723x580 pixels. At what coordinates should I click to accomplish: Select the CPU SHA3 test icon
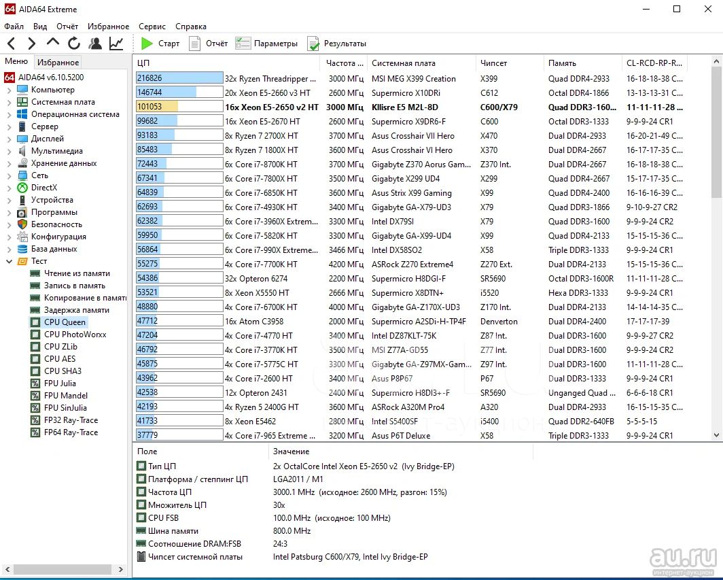coord(35,371)
